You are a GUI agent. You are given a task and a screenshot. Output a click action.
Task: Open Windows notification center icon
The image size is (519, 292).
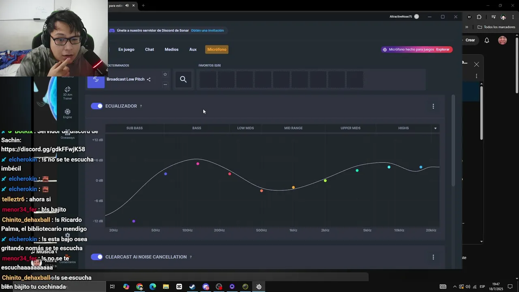(x=510, y=287)
